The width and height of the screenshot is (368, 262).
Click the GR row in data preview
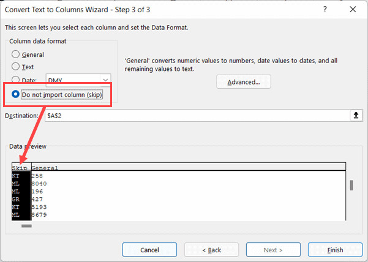(17, 199)
